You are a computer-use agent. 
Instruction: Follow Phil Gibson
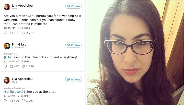tap(73, 45)
